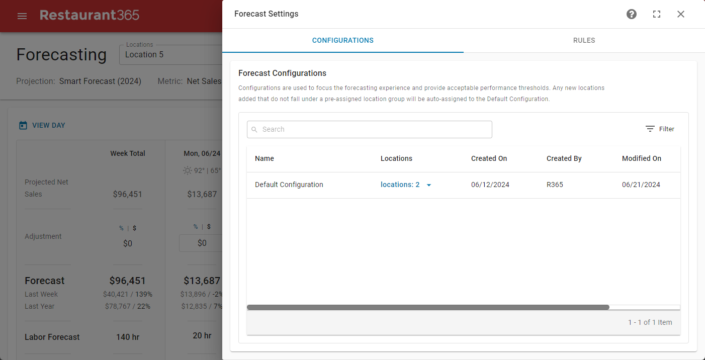
Task: Sort by the Created By column
Action: click(564, 158)
